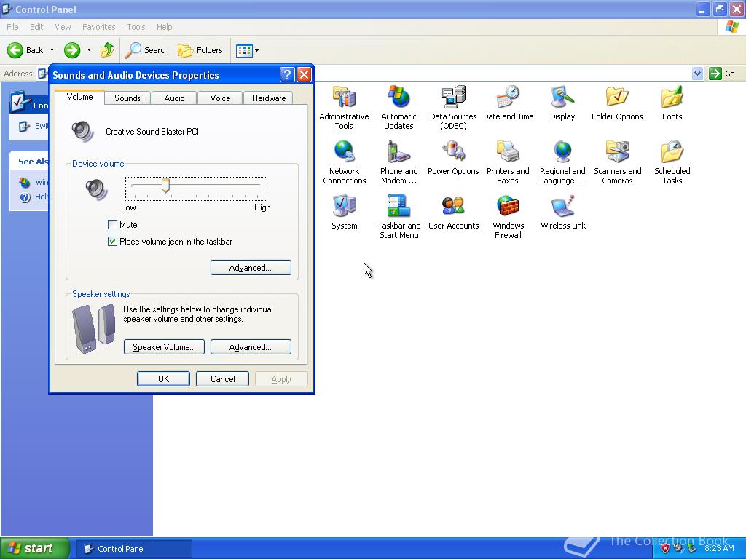Image resolution: width=746 pixels, height=559 pixels.
Task: Uncheck Place volume icon in the taskbar
Action: click(x=113, y=242)
